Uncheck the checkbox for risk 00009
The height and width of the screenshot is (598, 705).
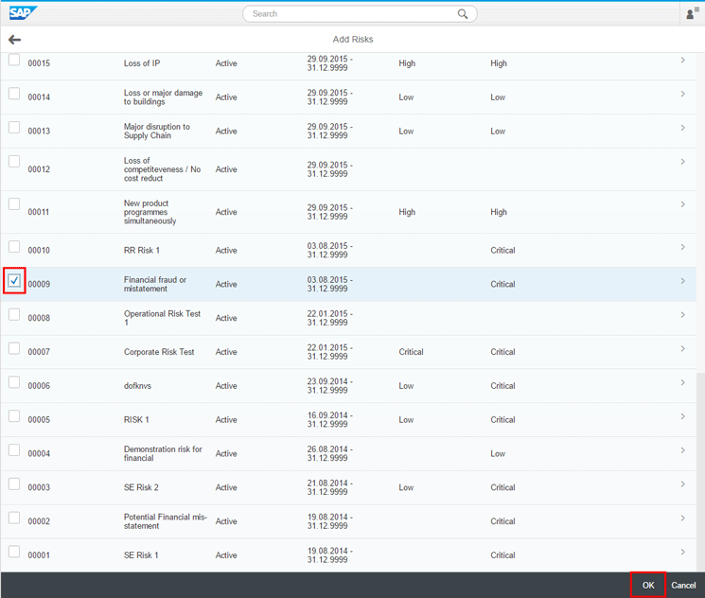click(x=14, y=281)
